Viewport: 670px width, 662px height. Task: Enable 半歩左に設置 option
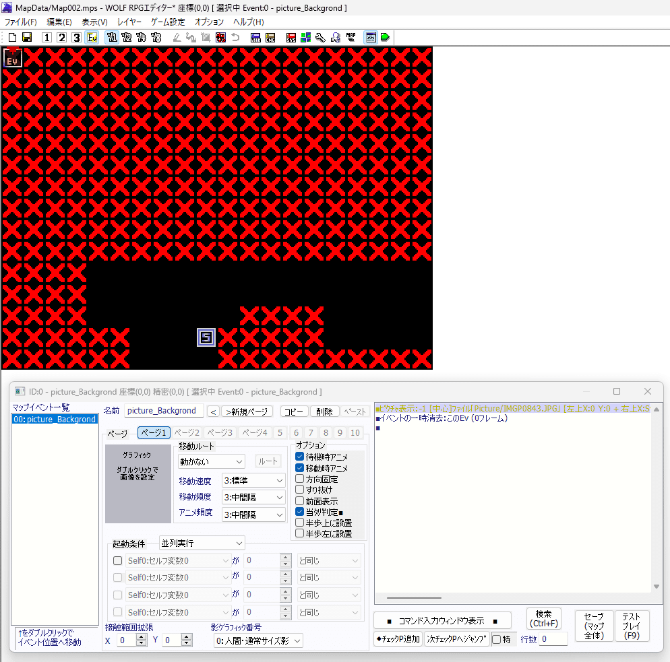pos(299,533)
